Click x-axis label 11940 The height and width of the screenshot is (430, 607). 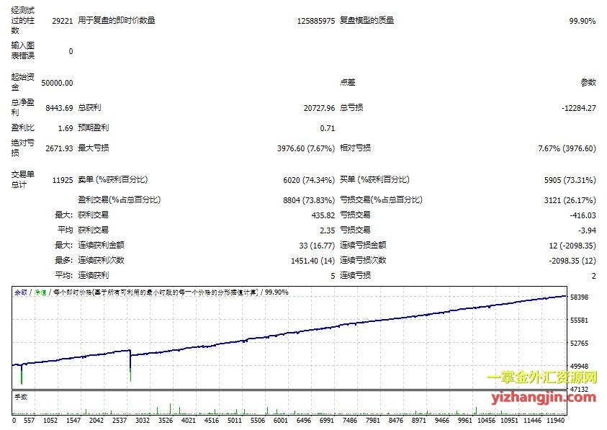coord(555,421)
